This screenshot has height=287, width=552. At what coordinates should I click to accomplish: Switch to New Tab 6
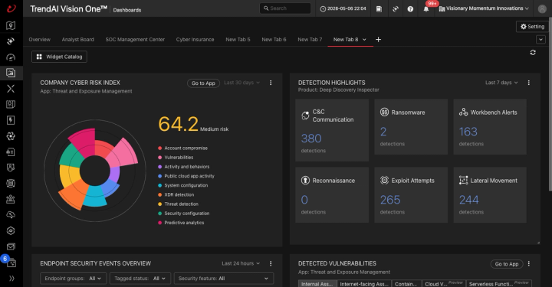pos(274,39)
